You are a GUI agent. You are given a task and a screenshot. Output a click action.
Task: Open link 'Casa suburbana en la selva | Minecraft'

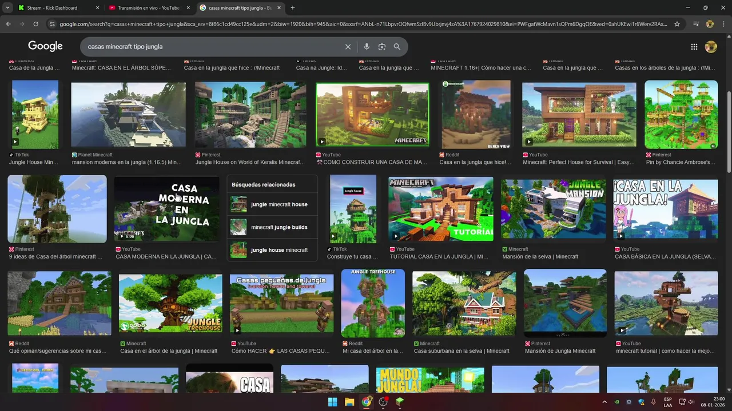[x=462, y=351]
